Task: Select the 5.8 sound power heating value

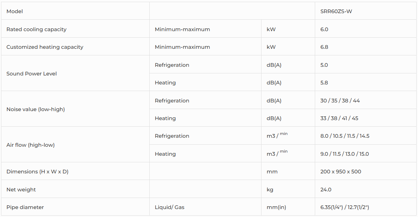Action: pyautogui.click(x=324, y=83)
